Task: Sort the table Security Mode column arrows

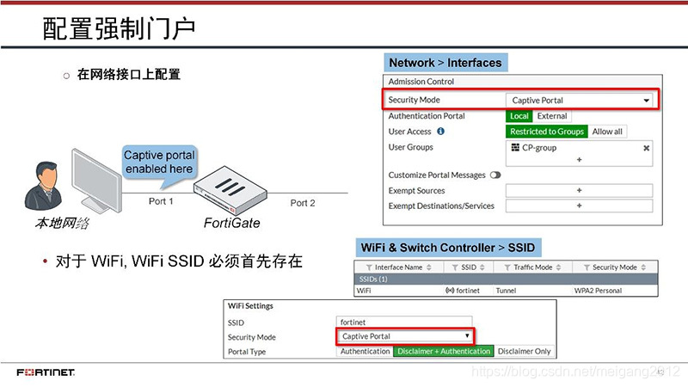Action: (x=643, y=267)
